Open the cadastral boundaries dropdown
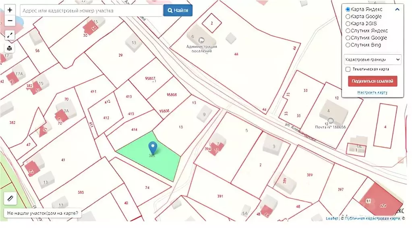Image resolution: width=412 pixels, height=228 pixels. pyautogui.click(x=373, y=60)
